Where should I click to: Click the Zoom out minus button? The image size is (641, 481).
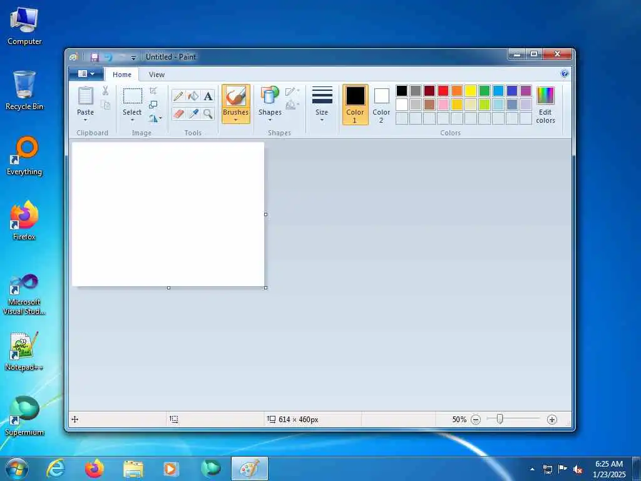[x=476, y=420]
